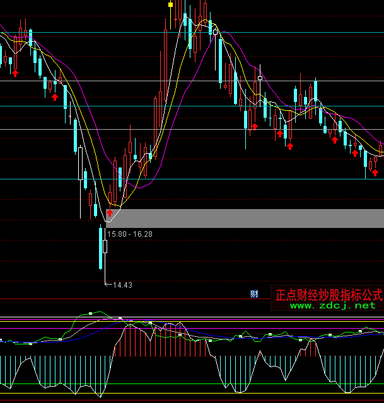
Task: Open the www.zdcj.net website link
Action: pyautogui.click(x=332, y=305)
